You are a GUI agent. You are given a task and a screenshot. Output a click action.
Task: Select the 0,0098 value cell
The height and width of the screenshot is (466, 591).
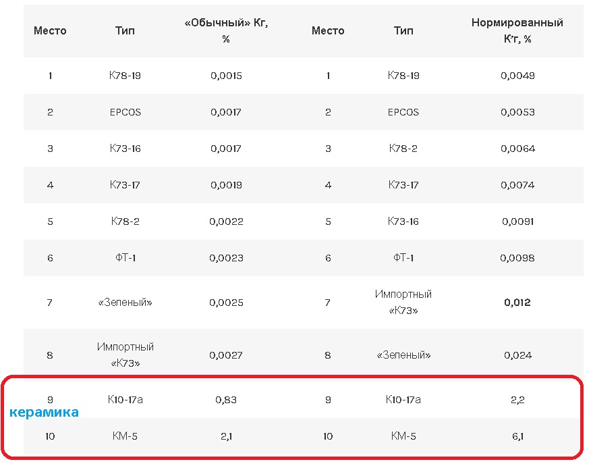[x=517, y=258]
